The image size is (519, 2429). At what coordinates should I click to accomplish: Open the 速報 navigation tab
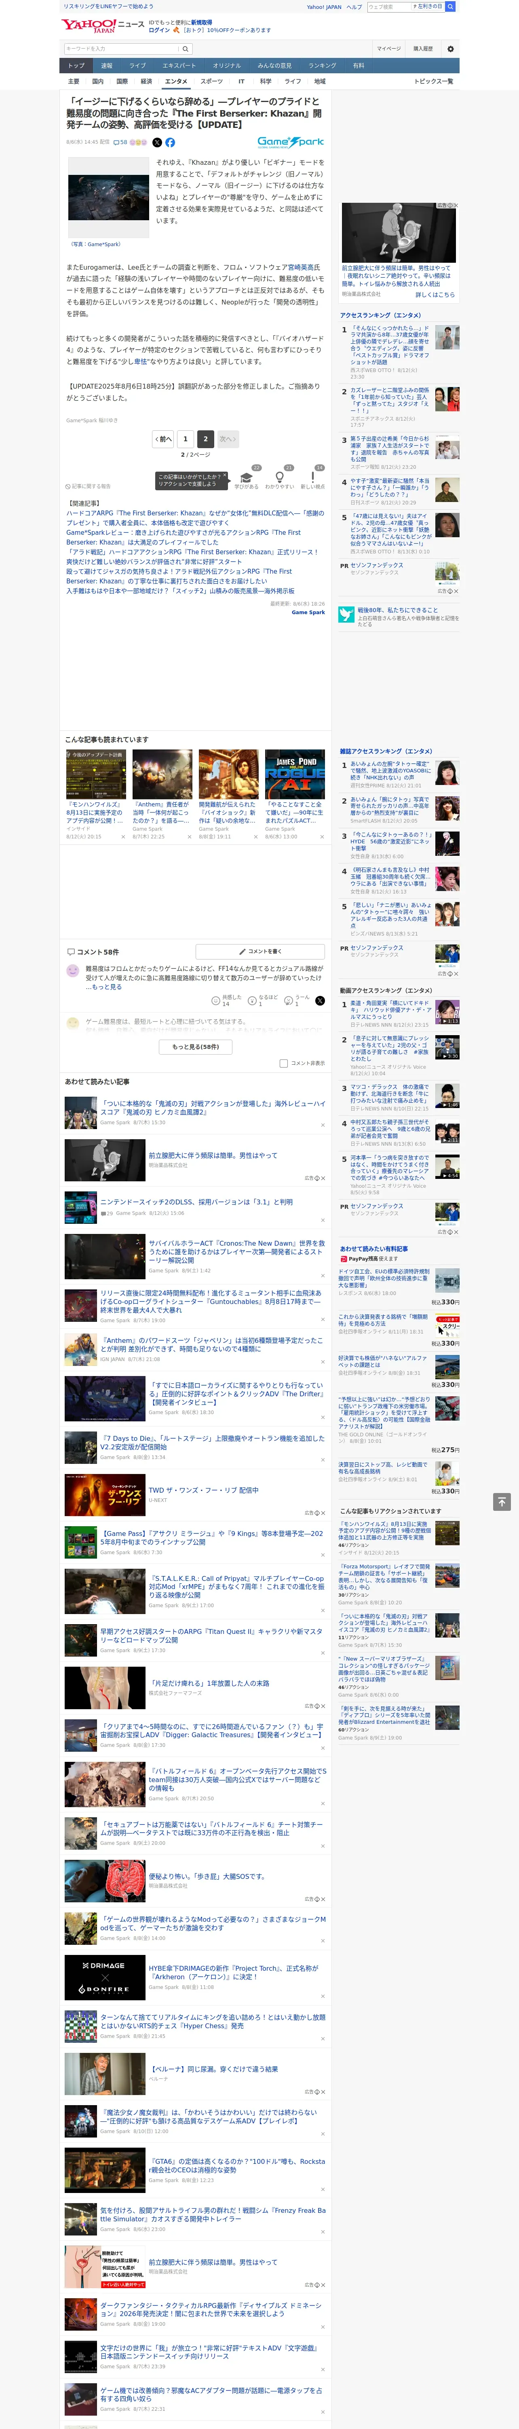point(106,66)
